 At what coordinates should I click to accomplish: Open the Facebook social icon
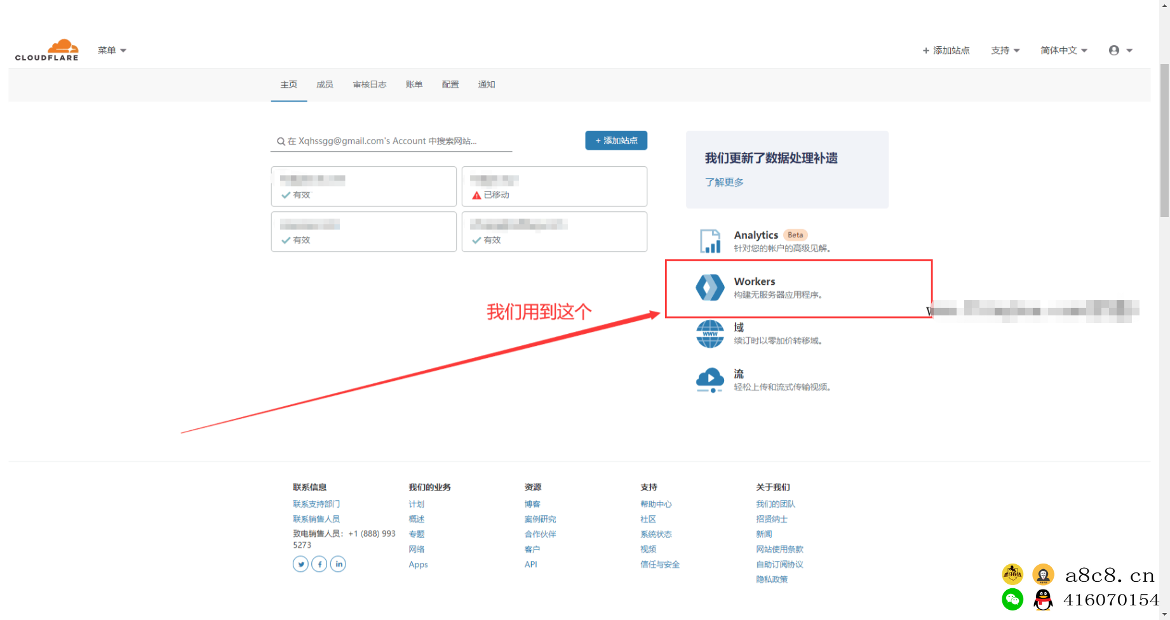(x=319, y=564)
